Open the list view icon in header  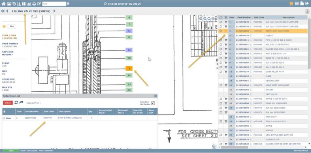[297, 4]
